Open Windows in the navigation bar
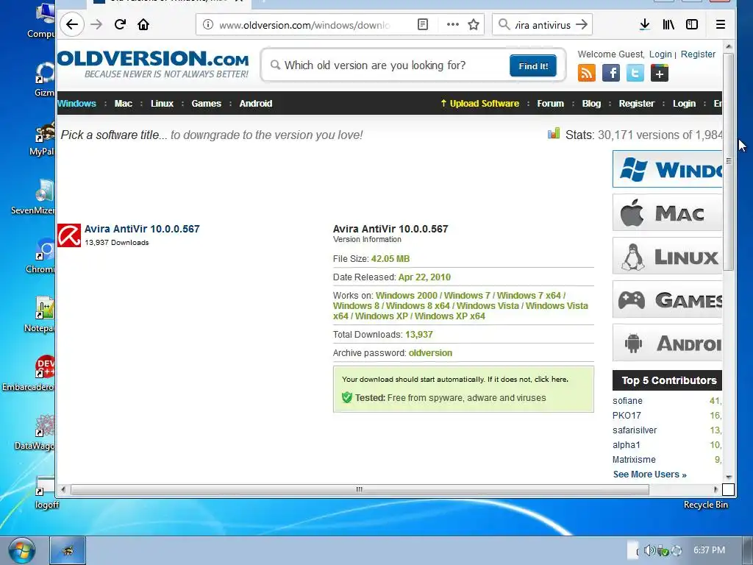 pyautogui.click(x=76, y=103)
